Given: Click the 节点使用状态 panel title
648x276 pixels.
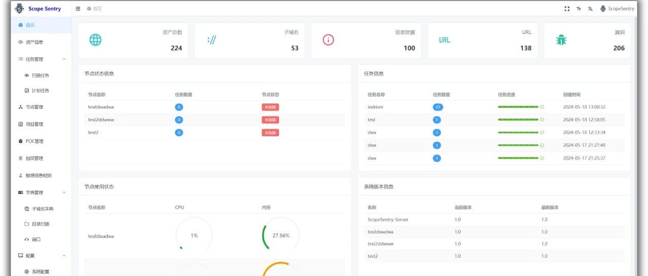Looking at the screenshot, I should 99,186.
